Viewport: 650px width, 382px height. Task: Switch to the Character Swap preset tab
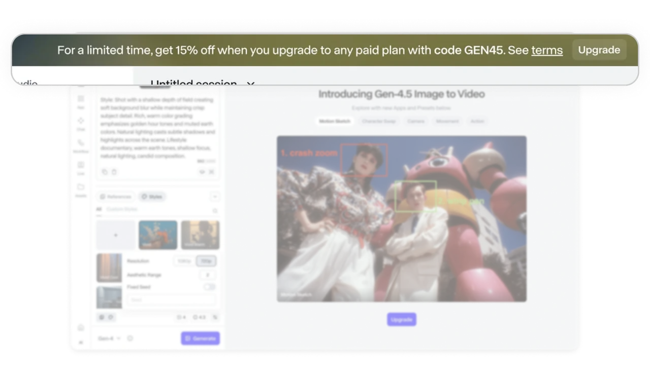[379, 121]
